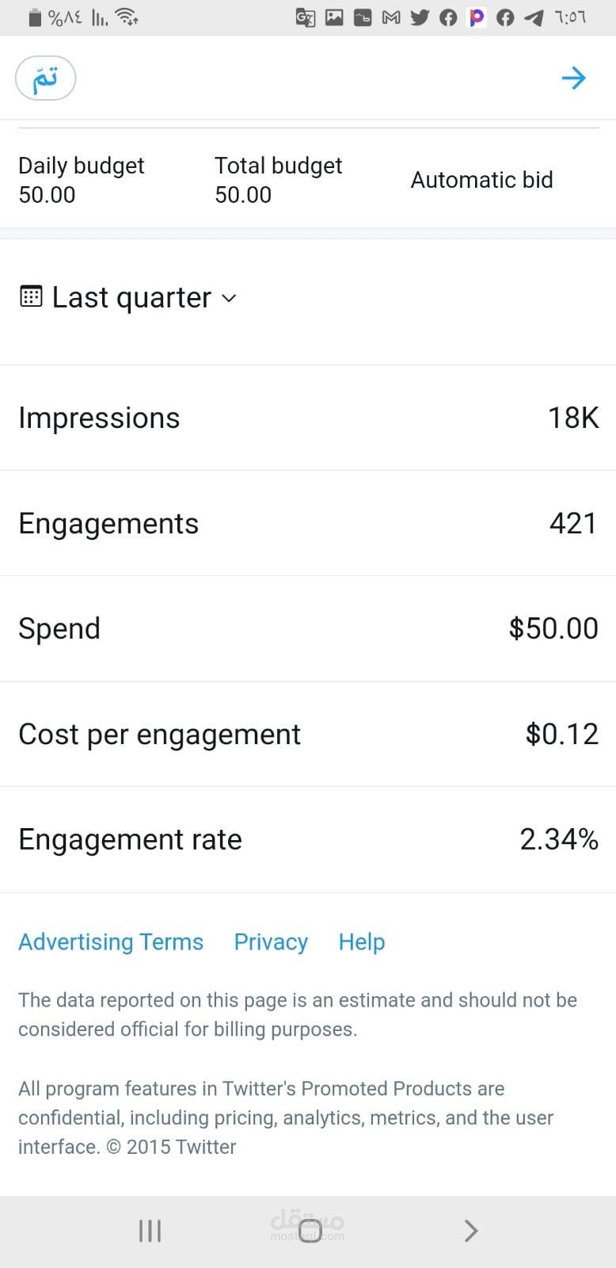Open the Advertising Terms link

coord(111,941)
